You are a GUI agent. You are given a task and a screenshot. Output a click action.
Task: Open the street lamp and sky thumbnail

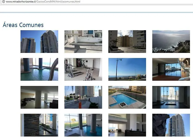(127, 69)
